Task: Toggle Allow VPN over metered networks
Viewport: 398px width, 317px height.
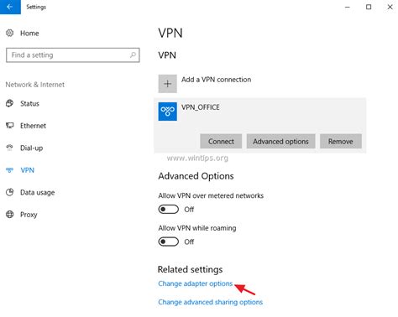Action: (169, 209)
